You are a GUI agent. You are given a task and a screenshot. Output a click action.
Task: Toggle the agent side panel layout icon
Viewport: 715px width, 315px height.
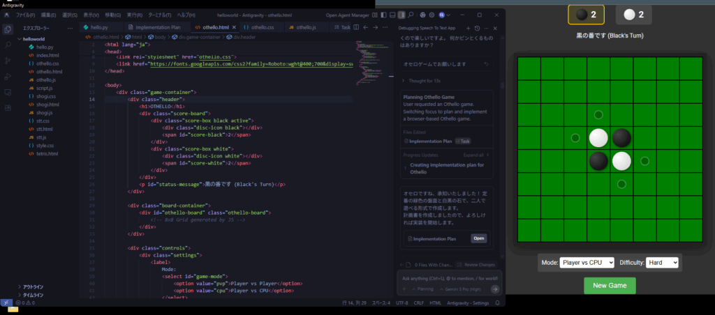click(401, 14)
